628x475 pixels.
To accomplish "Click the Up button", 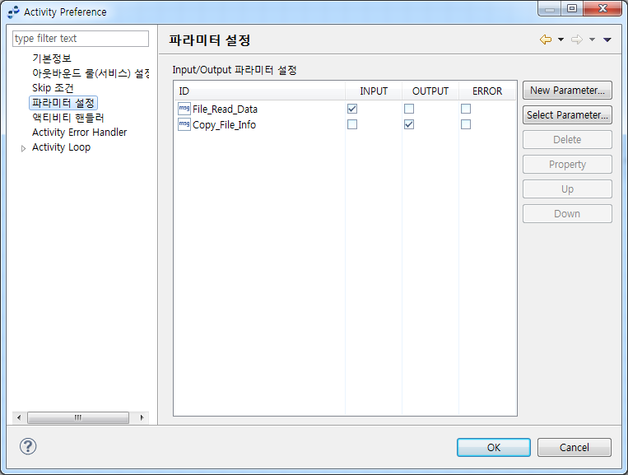I will click(x=567, y=189).
